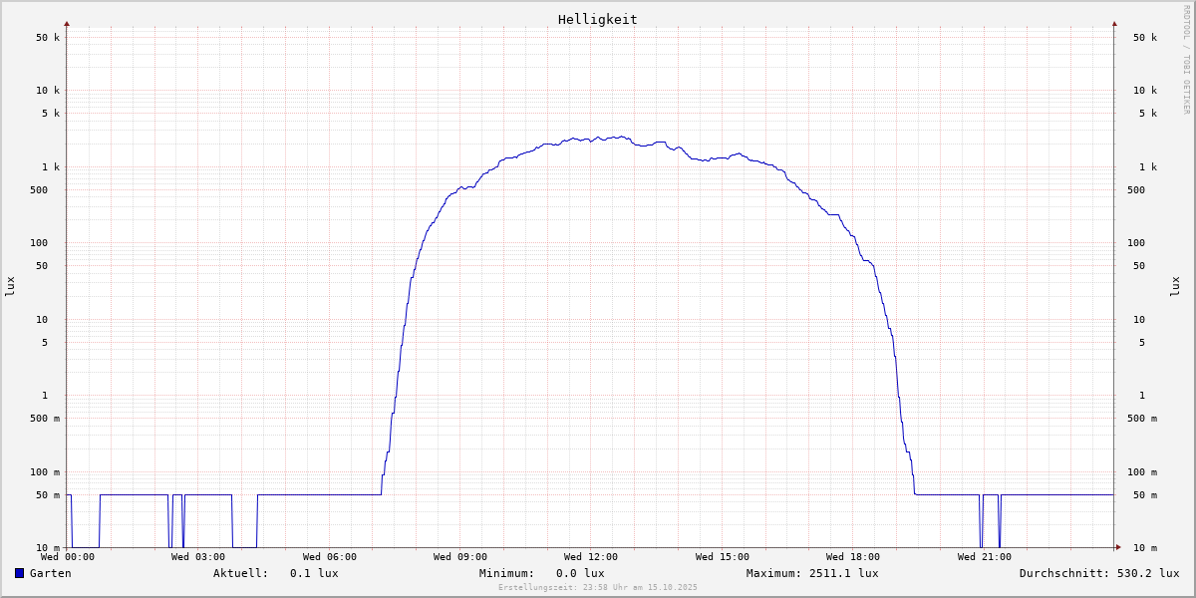Select the Wed 12:00 time label
This screenshot has height=598, width=1196.
point(591,557)
